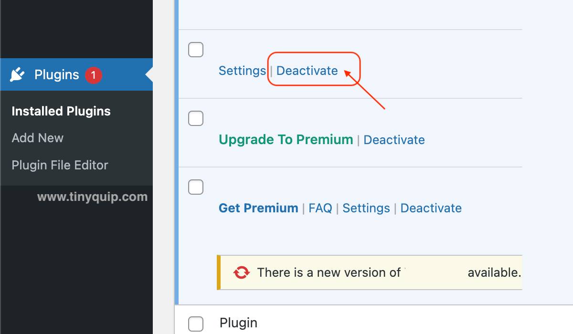Click the white arrow beside the Plugins menu

click(149, 74)
